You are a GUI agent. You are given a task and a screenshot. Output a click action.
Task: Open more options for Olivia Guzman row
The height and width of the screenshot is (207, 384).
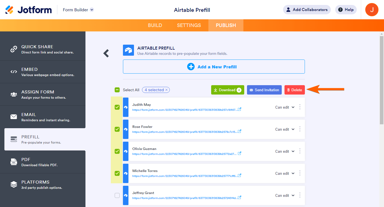point(300,151)
